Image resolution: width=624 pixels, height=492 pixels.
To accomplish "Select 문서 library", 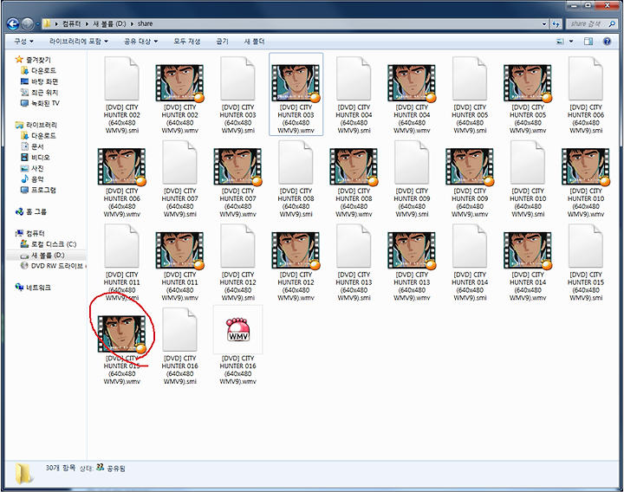I will tap(32, 146).
